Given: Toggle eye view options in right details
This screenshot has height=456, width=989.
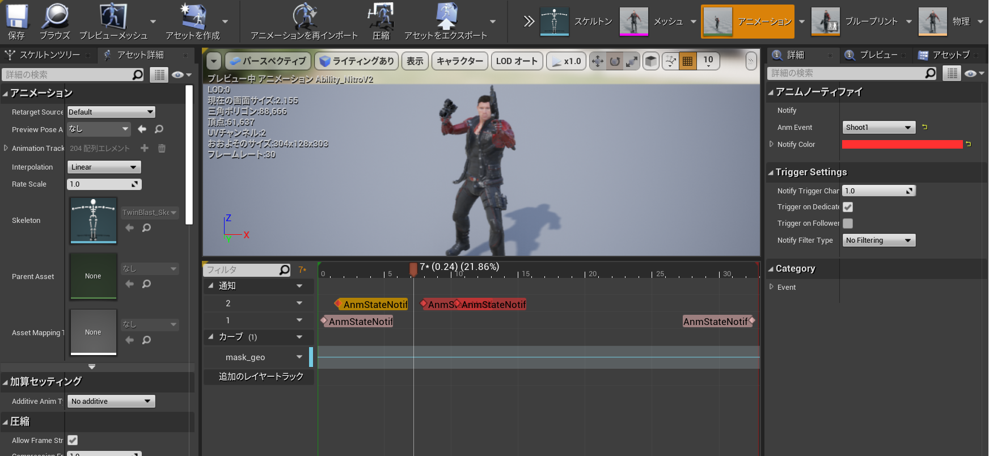Looking at the screenshot, I should click(x=974, y=73).
